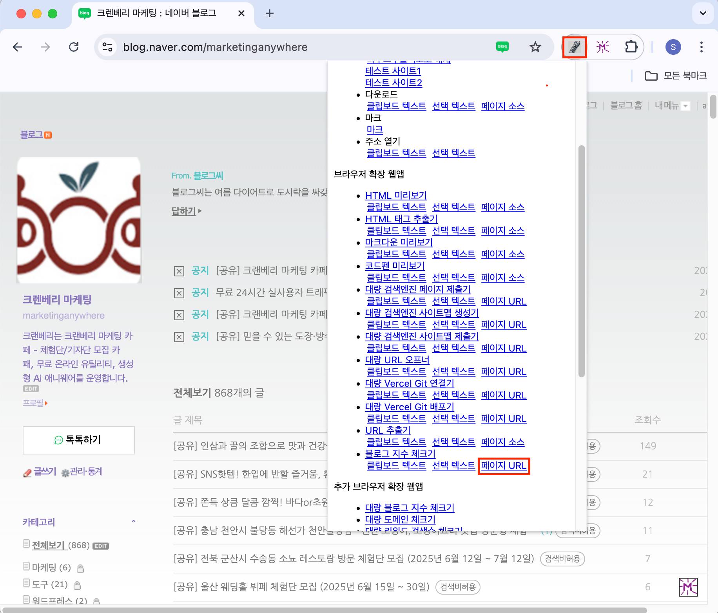Screen dimensions: 718x613
Task: Click the popup's vertical scrollbar thumb
Action: tap(582, 261)
